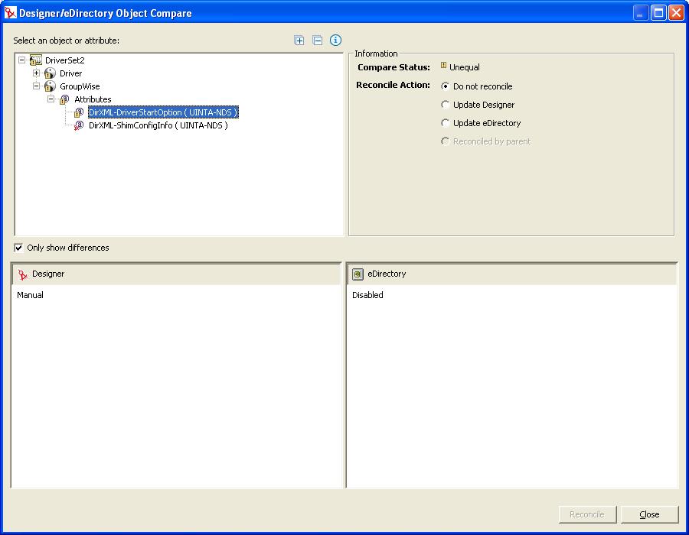Click the Designer pane header label
This screenshot has width=689, height=535.
click(48, 274)
